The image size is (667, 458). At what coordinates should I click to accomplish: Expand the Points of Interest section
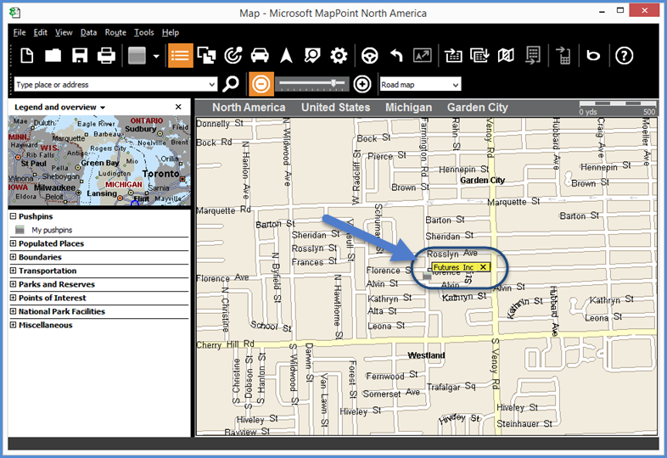click(14, 298)
